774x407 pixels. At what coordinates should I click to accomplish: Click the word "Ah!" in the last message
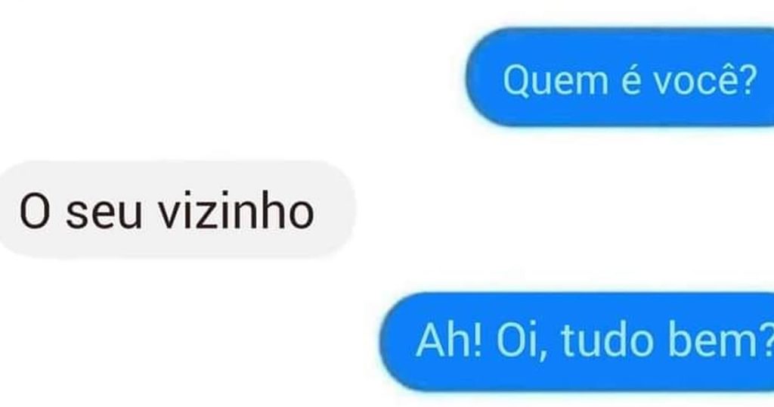[449, 340]
